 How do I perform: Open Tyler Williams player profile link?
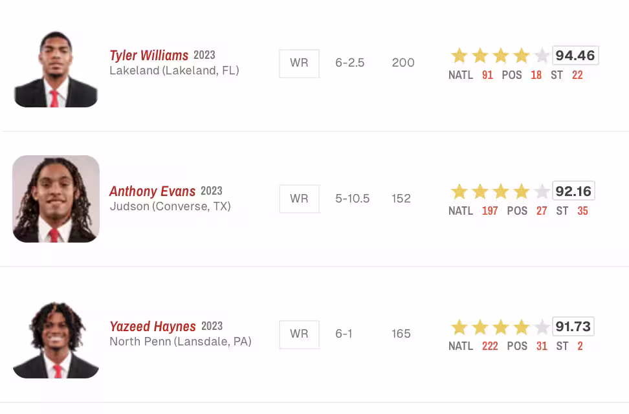[x=149, y=56]
